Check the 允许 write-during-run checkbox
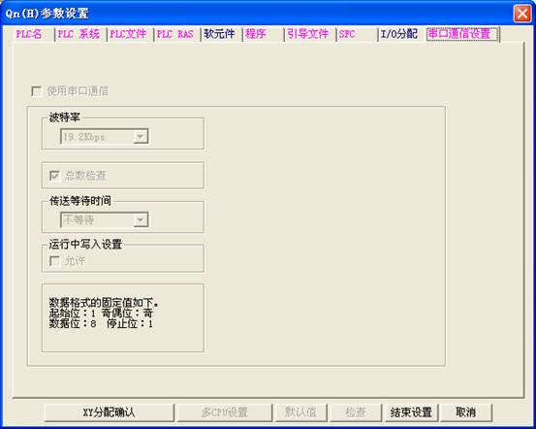 tap(54, 261)
